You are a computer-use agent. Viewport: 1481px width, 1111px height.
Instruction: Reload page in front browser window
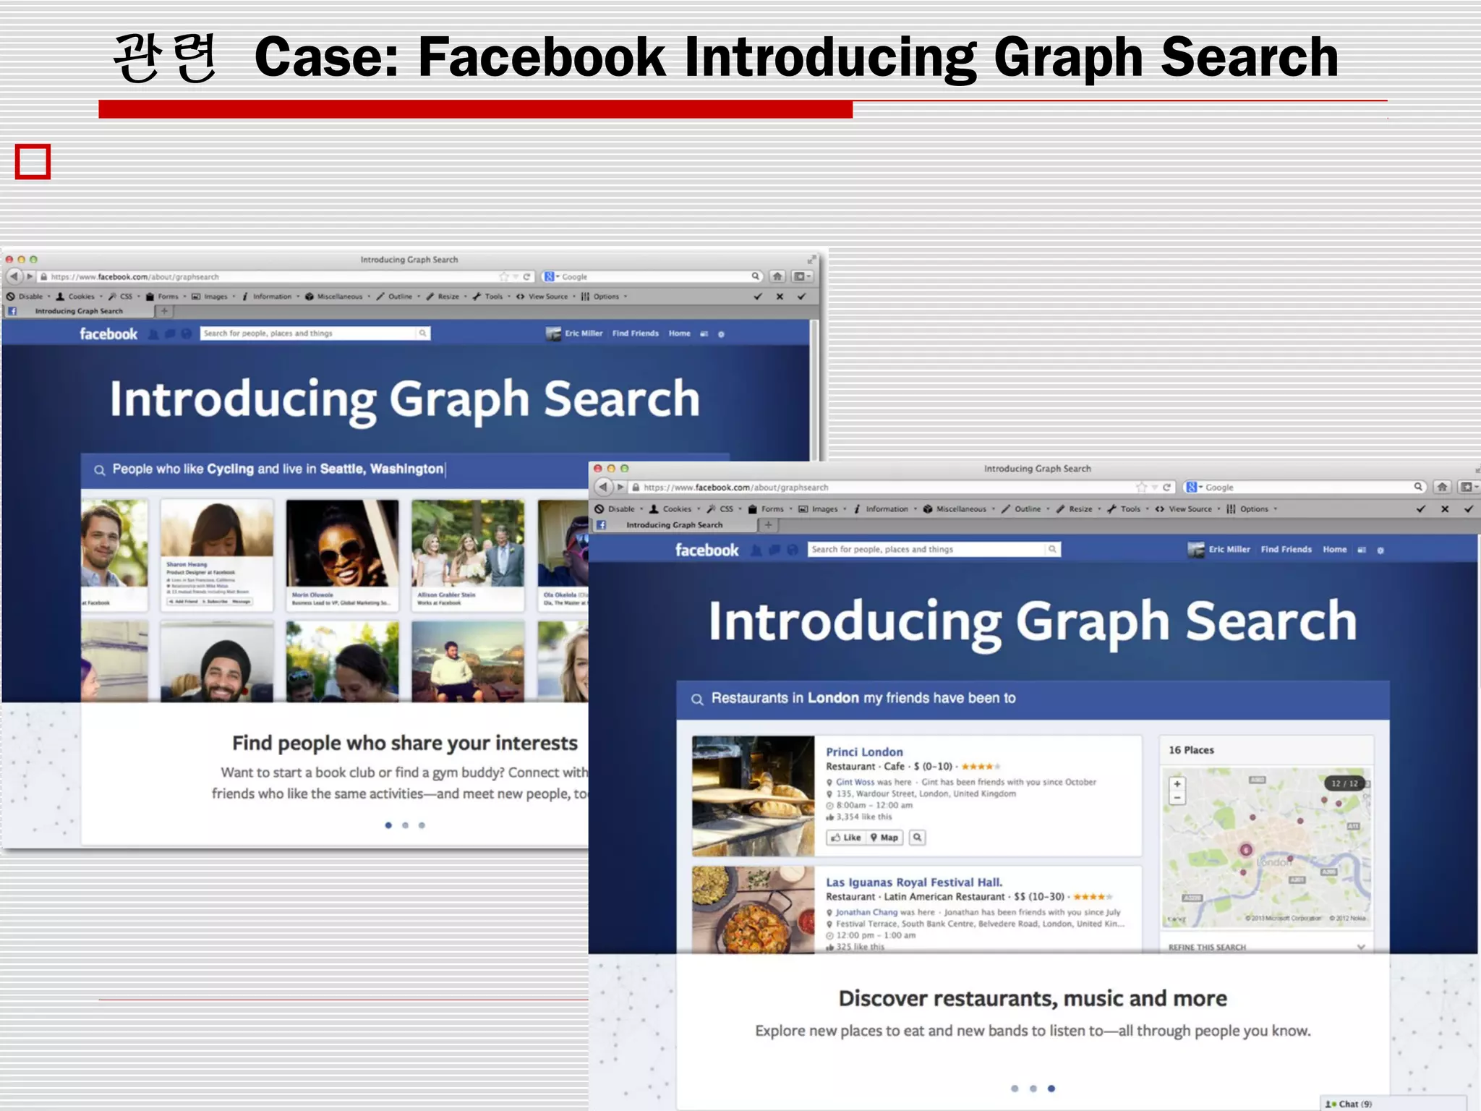click(1166, 487)
